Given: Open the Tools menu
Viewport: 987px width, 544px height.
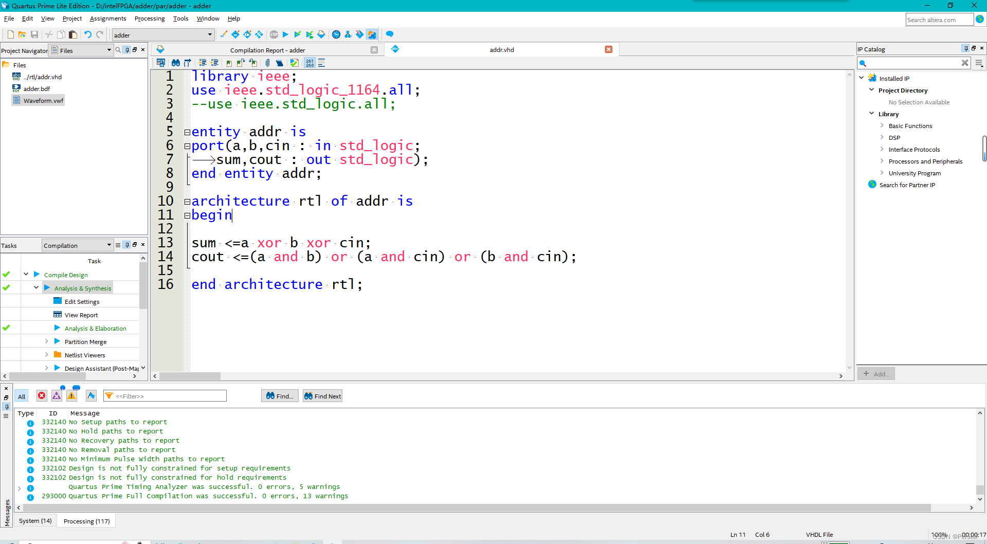Looking at the screenshot, I should pos(180,19).
